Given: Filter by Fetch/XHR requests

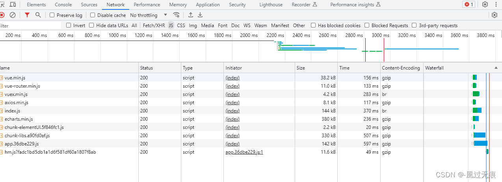Looking at the screenshot, I should [154, 25].
